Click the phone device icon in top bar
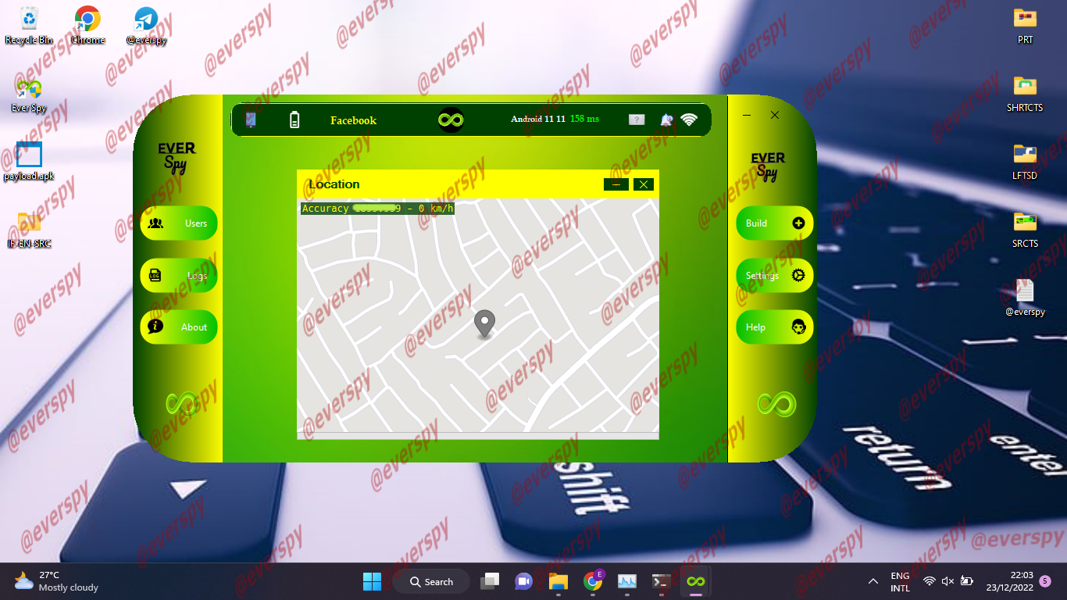1067x600 pixels. [251, 120]
